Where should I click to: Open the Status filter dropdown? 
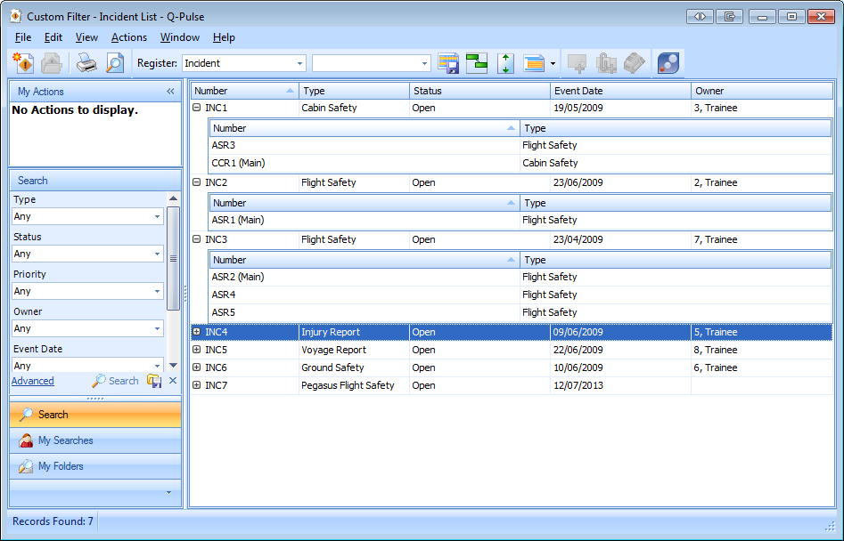[x=157, y=254]
